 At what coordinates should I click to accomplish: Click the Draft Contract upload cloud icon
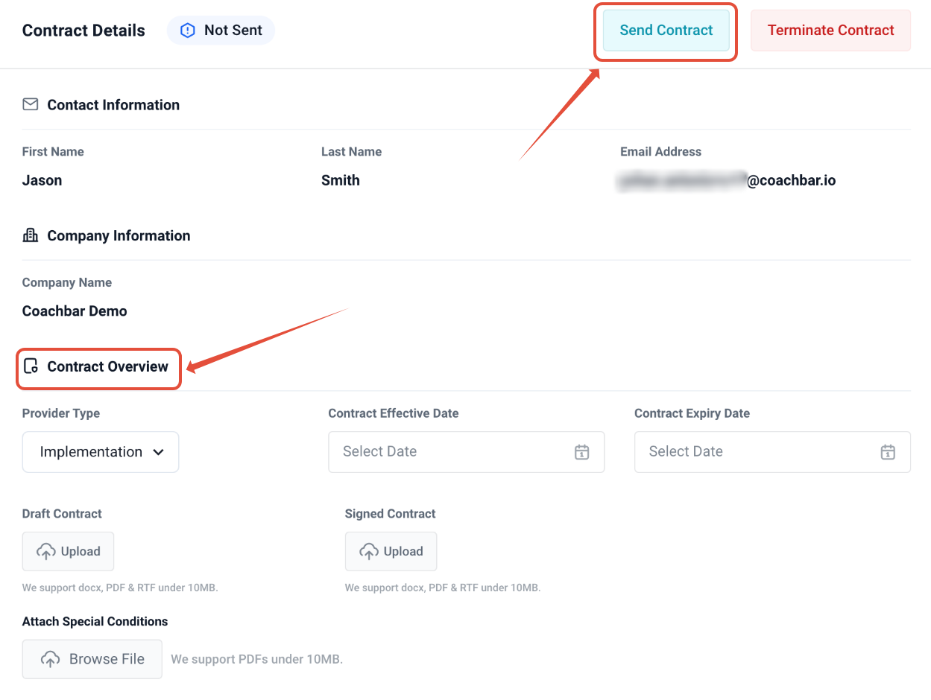point(46,552)
